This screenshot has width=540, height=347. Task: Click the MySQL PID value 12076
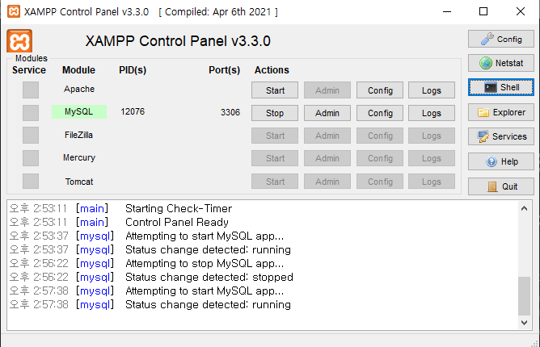point(133,112)
